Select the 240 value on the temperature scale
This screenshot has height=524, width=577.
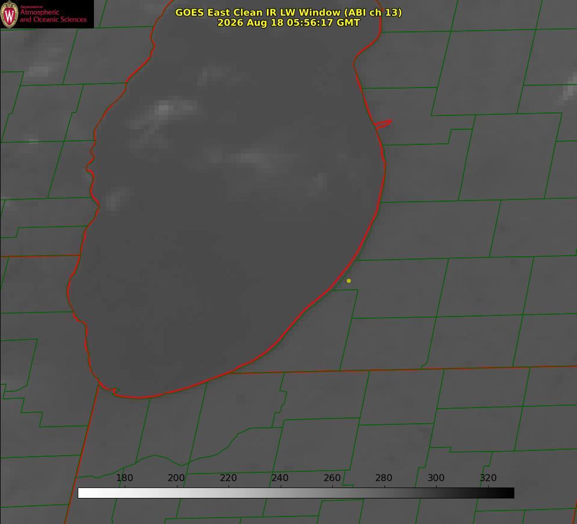[280, 478]
